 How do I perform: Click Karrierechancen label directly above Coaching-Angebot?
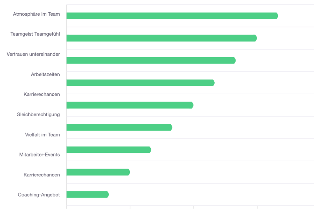tap(42, 175)
